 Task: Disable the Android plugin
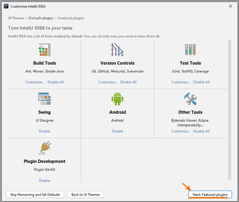(x=117, y=131)
